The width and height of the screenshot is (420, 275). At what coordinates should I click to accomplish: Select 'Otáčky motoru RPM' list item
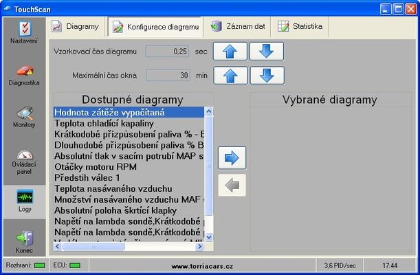129,167
